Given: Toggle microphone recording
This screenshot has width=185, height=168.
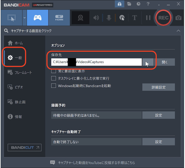Looking at the screenshot, I should pyautogui.click(x=109, y=18).
